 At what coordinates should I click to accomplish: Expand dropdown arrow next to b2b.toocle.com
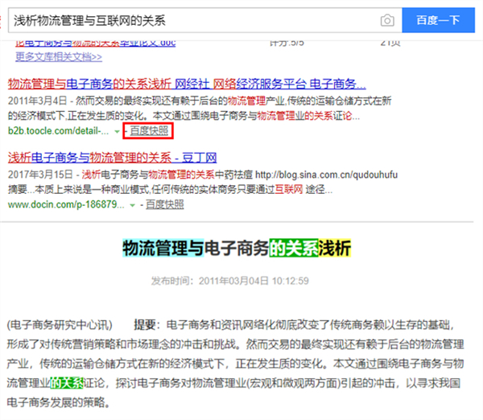[x=117, y=131]
